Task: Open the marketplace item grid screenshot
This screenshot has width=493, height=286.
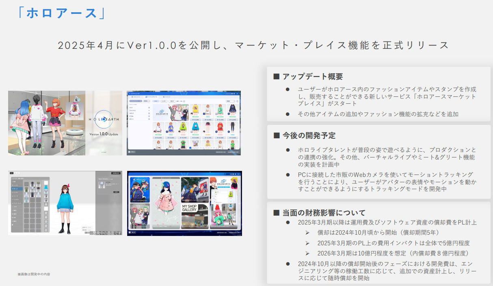Action: pyautogui.click(x=184, y=123)
